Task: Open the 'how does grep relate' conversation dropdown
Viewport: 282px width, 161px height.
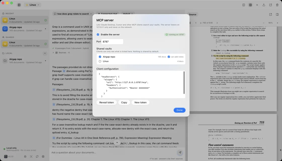Action: coord(73,14)
